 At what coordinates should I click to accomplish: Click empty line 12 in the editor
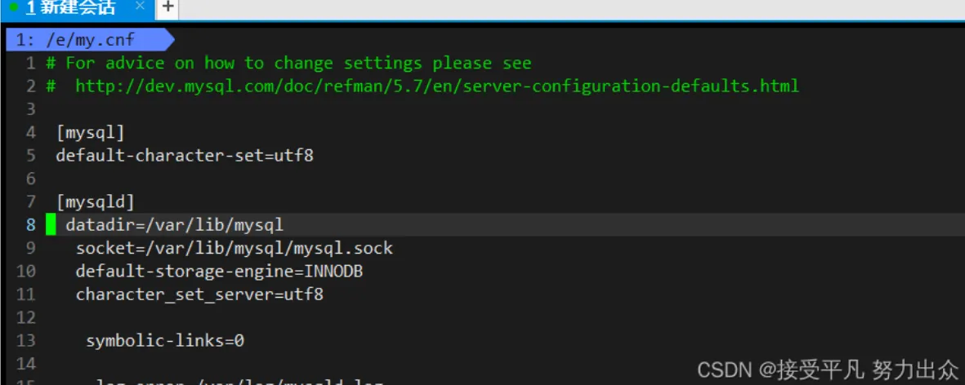(x=327, y=317)
